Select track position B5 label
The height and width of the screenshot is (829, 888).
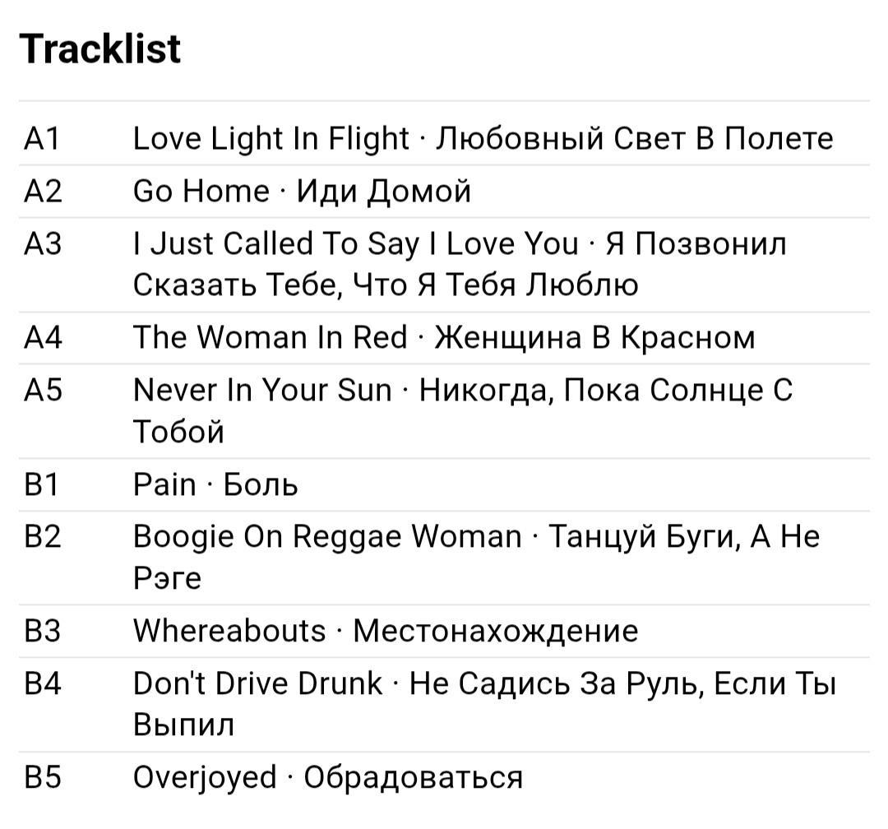click(x=42, y=777)
